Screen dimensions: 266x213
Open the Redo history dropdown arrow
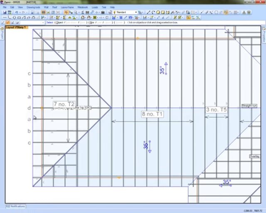click(x=27, y=12)
